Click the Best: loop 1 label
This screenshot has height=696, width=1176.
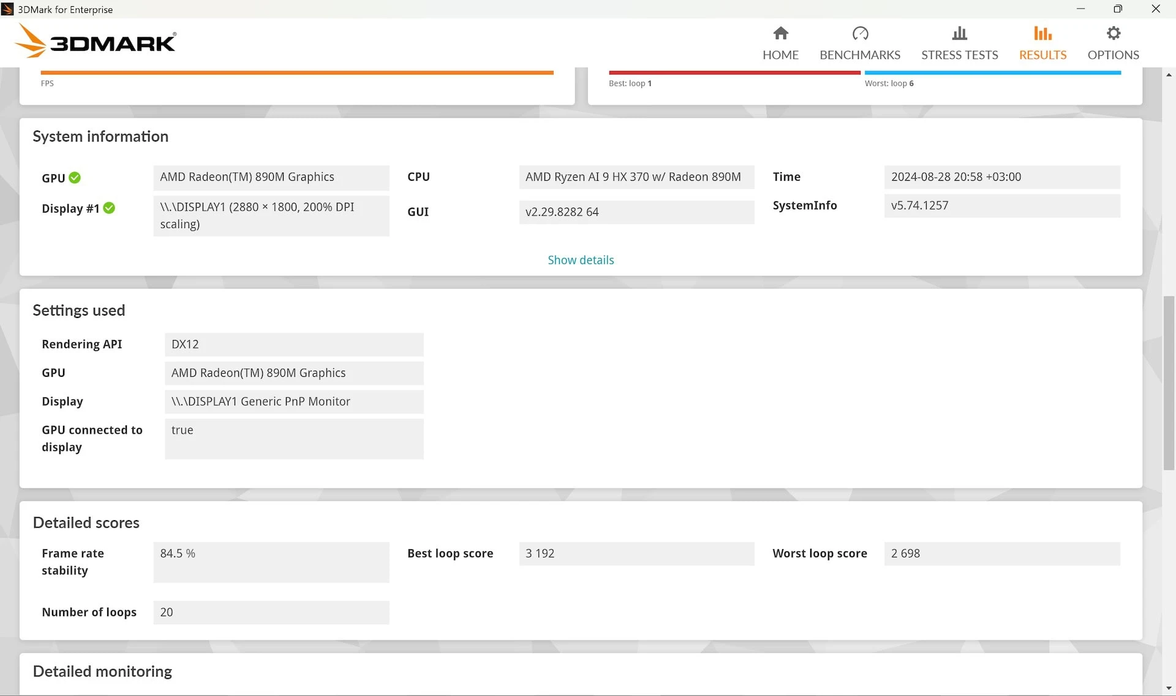click(x=630, y=83)
